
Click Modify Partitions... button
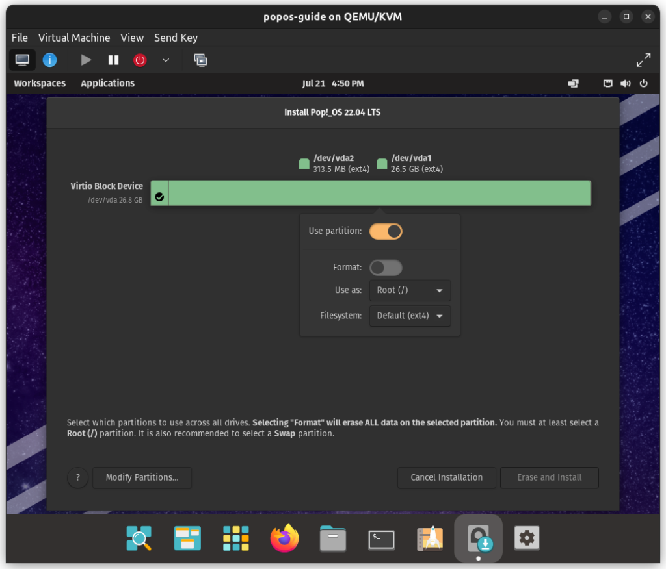coord(142,478)
